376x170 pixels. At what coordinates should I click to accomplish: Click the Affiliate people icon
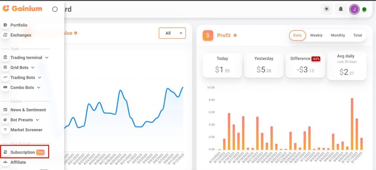pyautogui.click(x=5, y=162)
